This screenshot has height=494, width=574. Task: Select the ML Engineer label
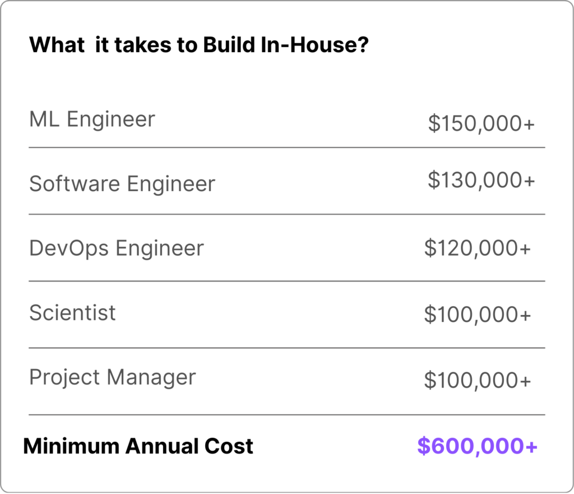92,119
